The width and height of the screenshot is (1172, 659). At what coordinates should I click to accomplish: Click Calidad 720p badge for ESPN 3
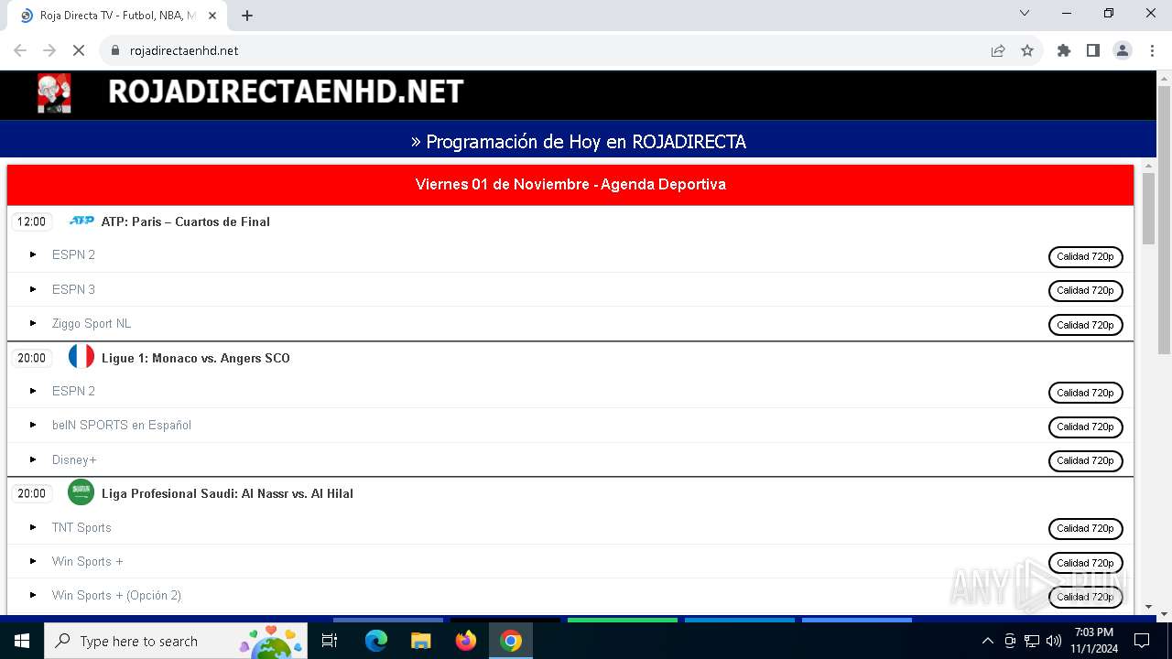pos(1085,290)
